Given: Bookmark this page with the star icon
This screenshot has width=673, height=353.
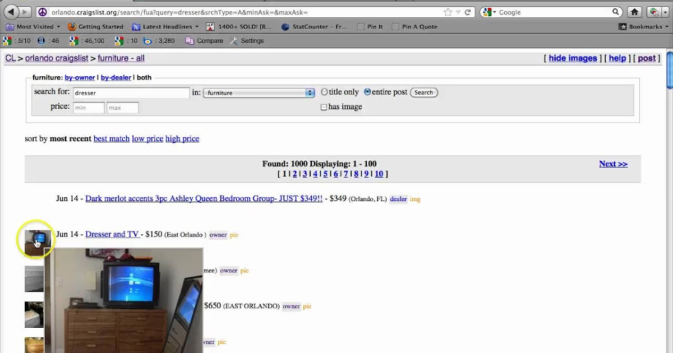Looking at the screenshot, I should (x=448, y=12).
